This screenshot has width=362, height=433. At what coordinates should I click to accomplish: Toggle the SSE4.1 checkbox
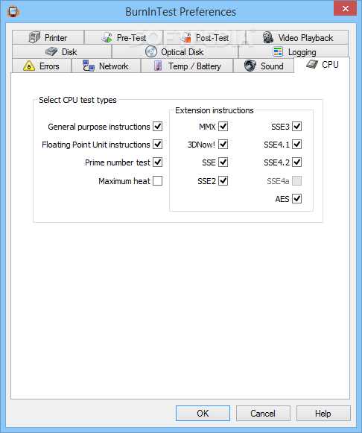tap(297, 144)
